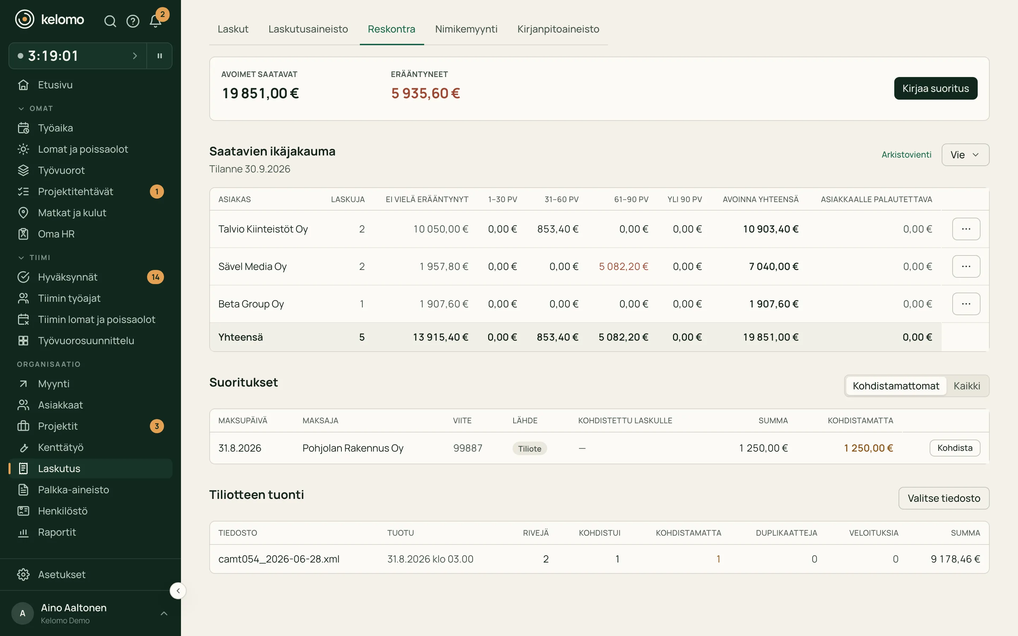Switch to the Laskut tab

[x=233, y=29]
